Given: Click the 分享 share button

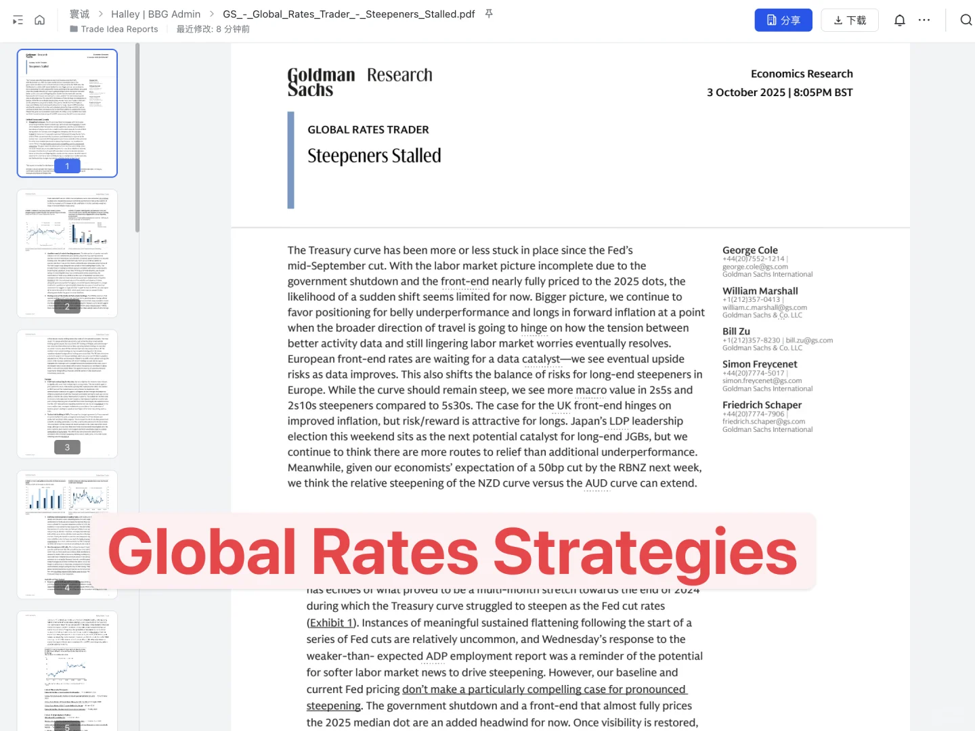Looking at the screenshot, I should click(x=783, y=20).
